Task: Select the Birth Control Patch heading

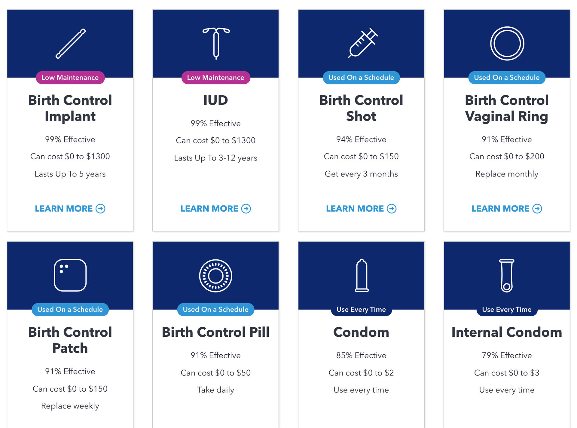Action: [70, 340]
